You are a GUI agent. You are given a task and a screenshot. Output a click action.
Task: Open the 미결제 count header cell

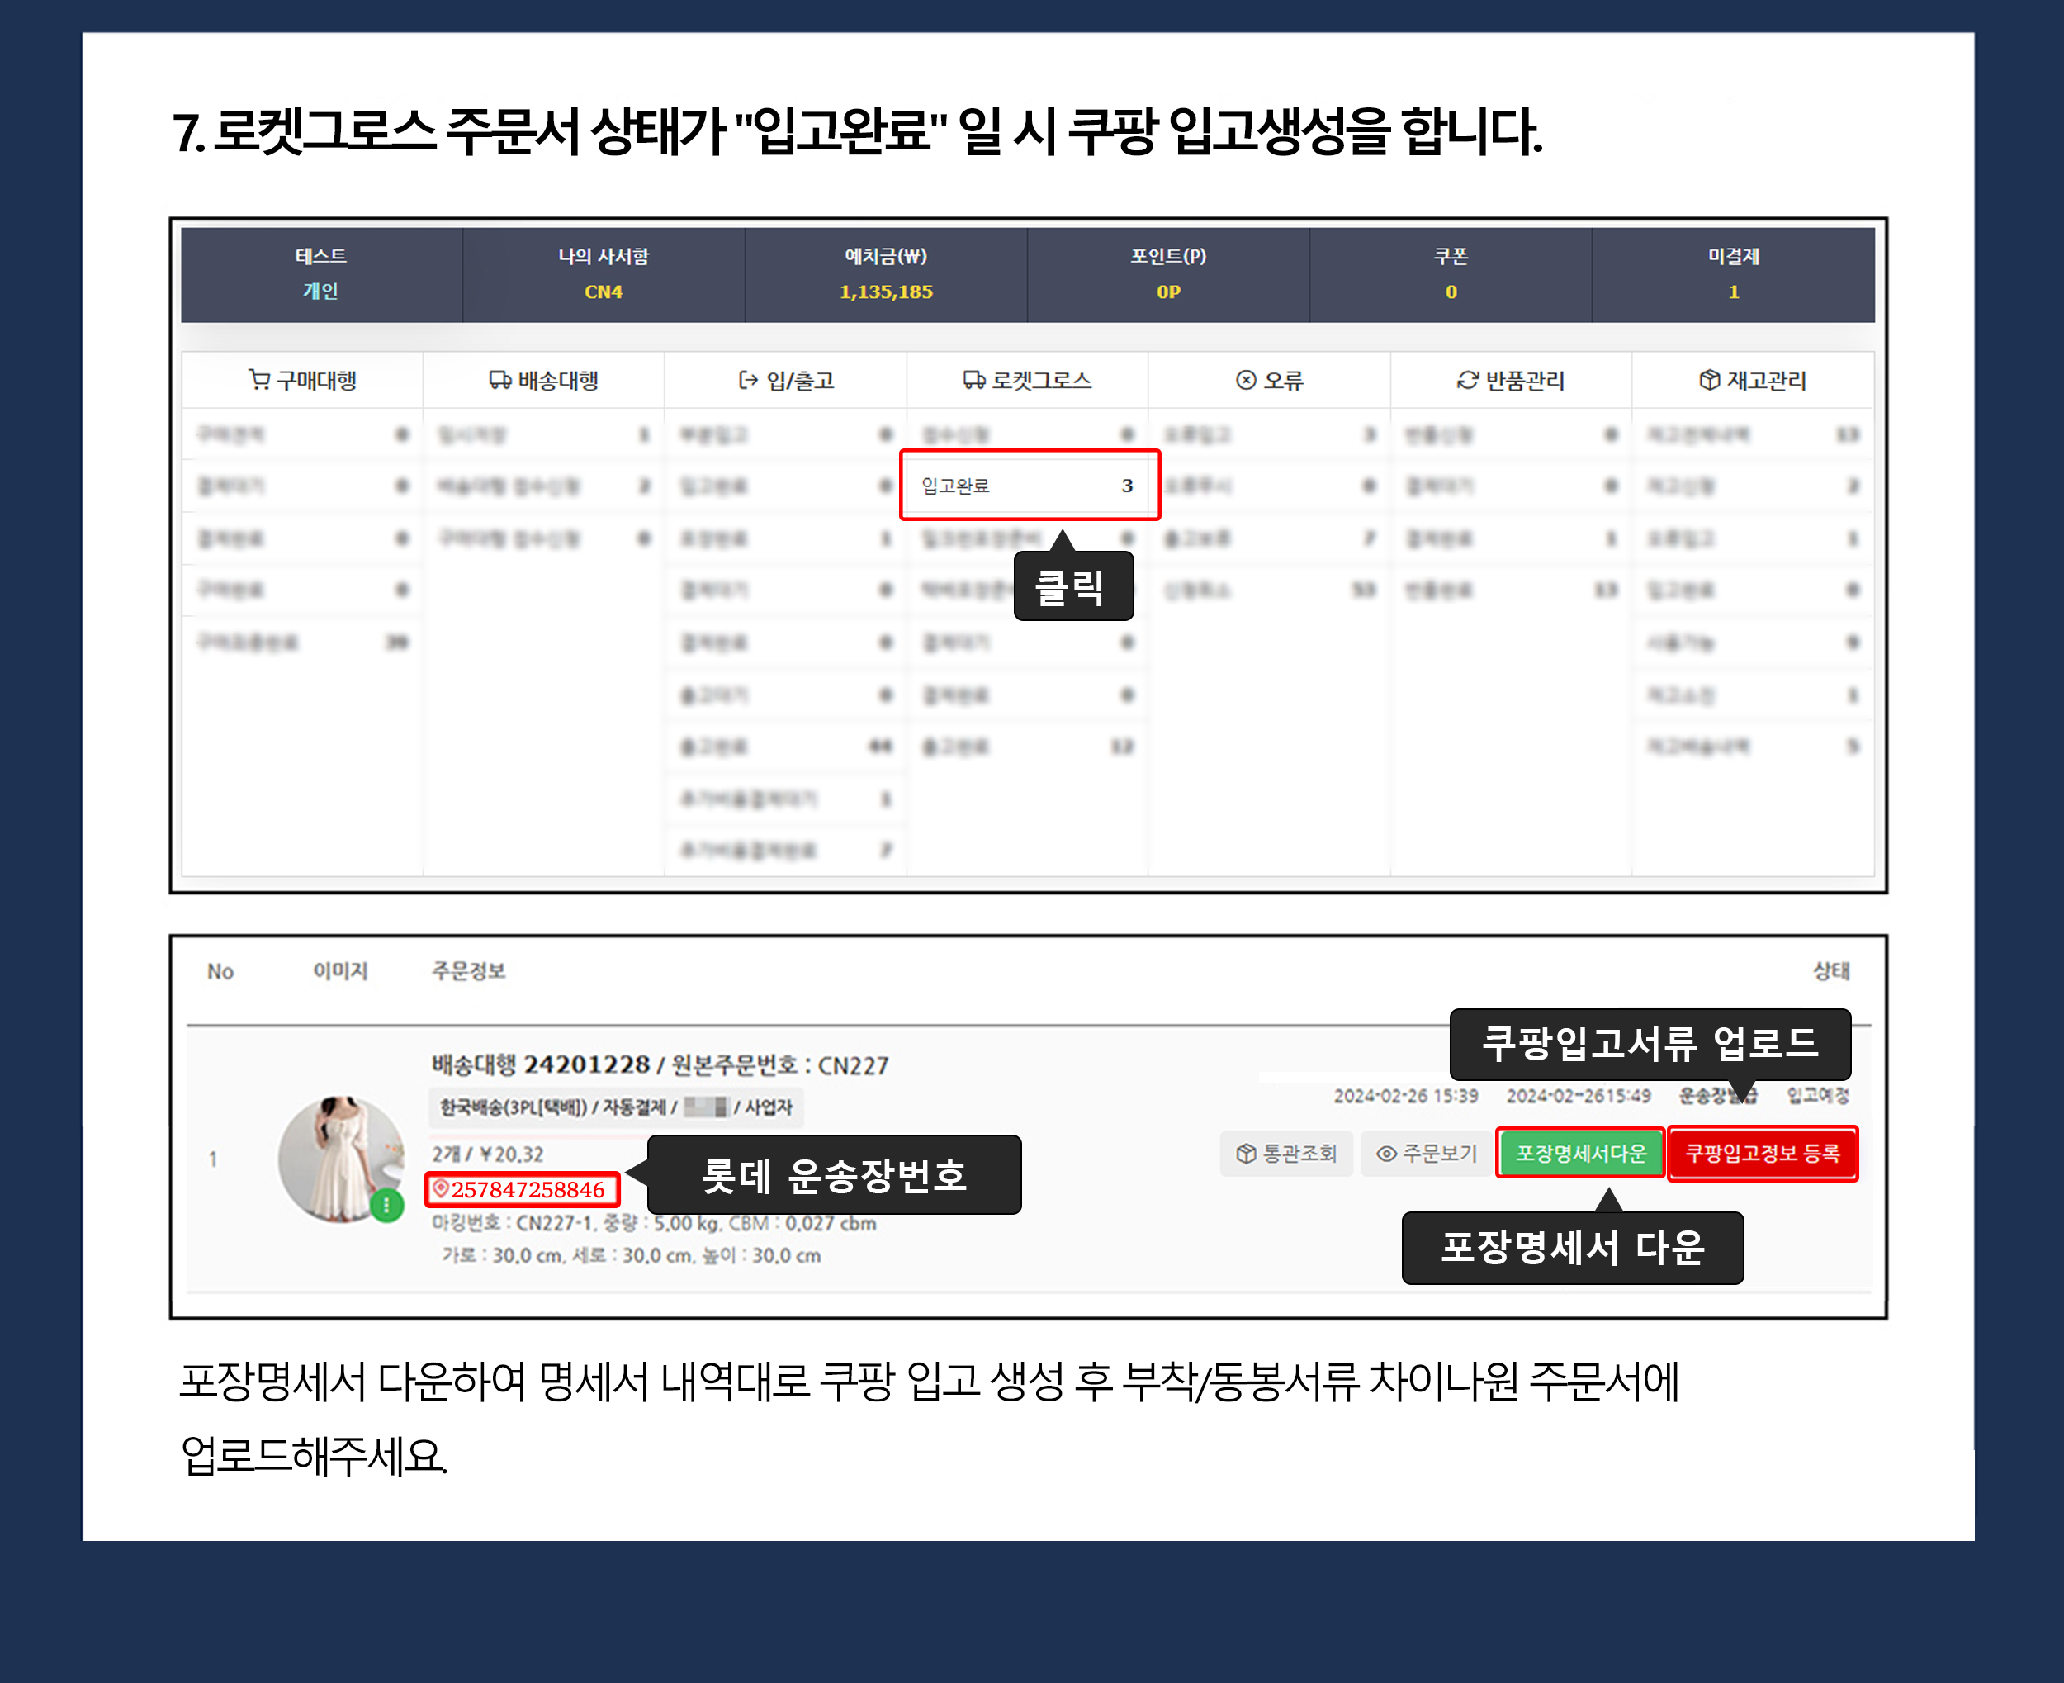[x=1734, y=274]
